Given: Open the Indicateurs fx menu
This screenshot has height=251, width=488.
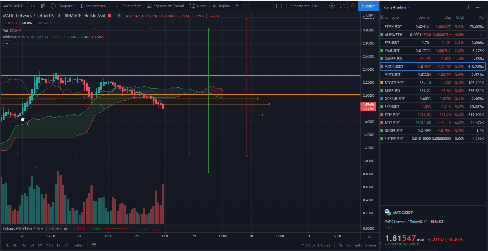Looking at the screenshot, I should [92, 6].
